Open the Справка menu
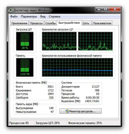129x134 pixels. (55, 16)
